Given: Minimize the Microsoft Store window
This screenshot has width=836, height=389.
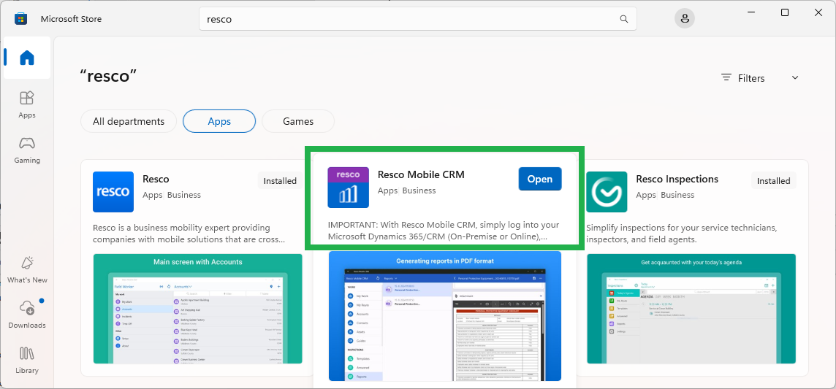Looking at the screenshot, I should pyautogui.click(x=750, y=12).
